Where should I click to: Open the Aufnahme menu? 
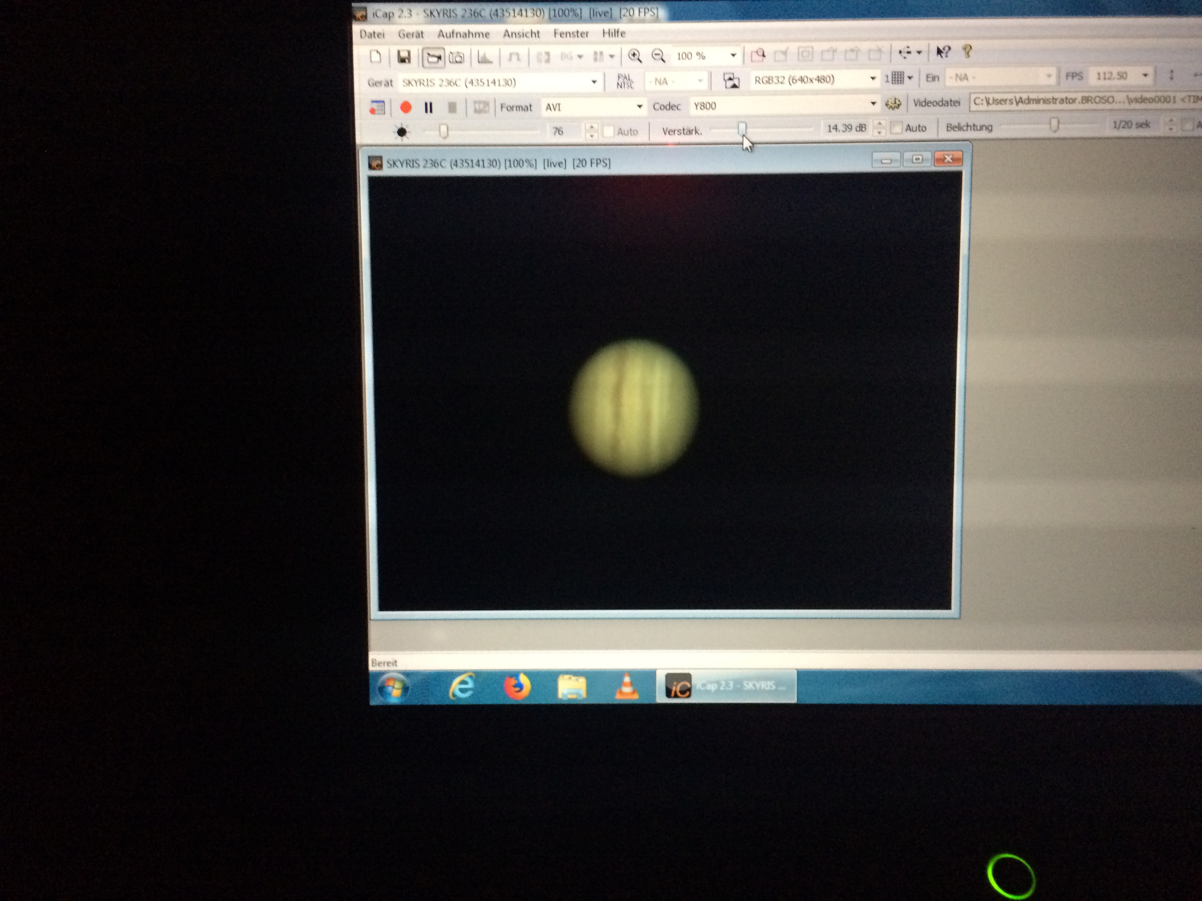coord(463,34)
